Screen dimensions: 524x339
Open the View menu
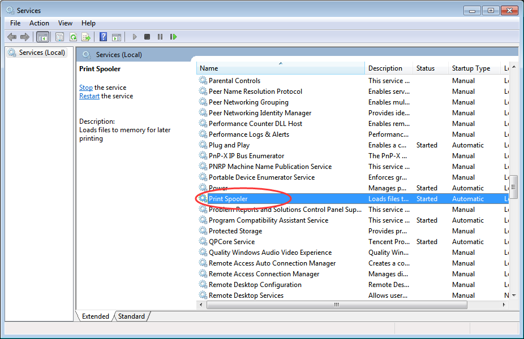[65, 23]
